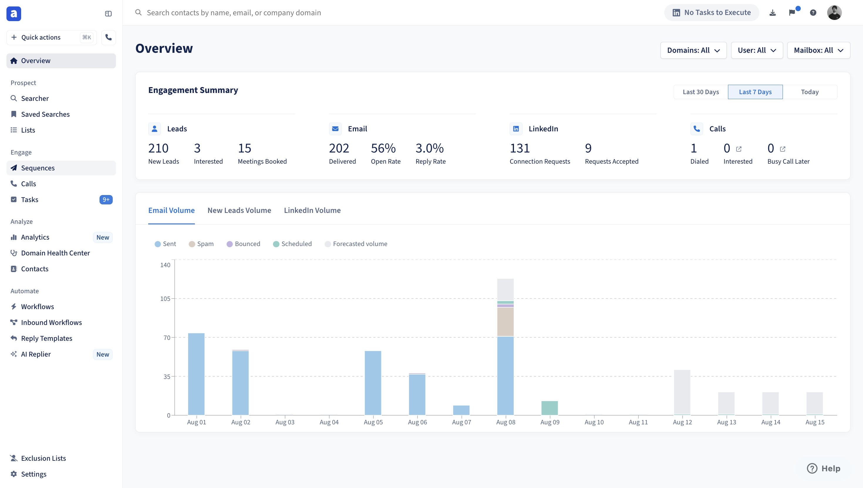
Task: Click the No Tasks to Execute button
Action: (x=712, y=13)
